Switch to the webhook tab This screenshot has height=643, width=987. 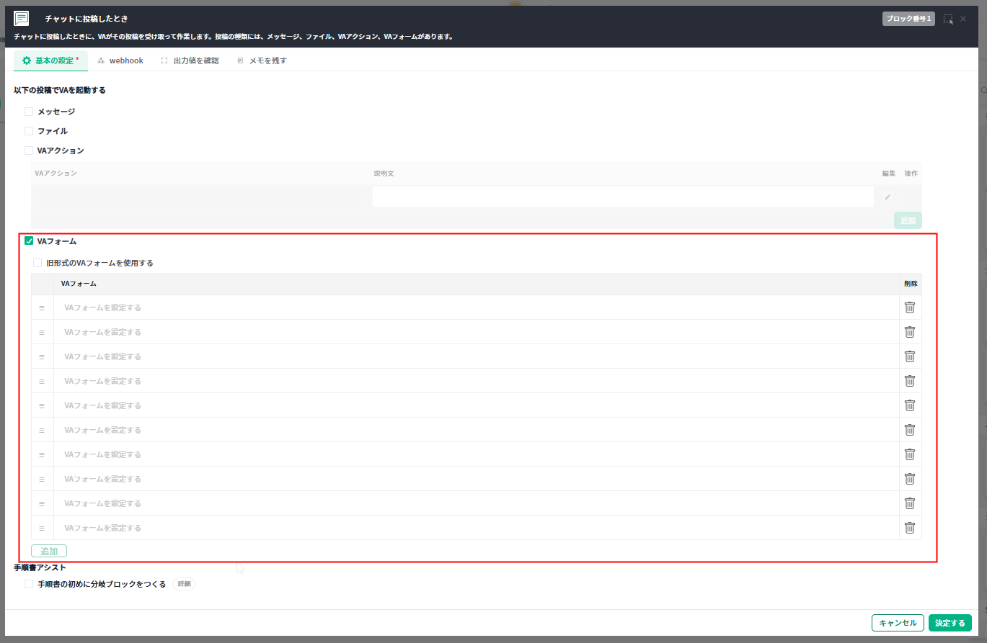tap(120, 60)
